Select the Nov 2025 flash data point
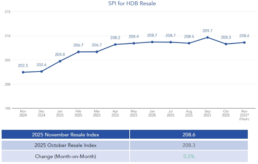This screenshot has height=164, width=258. [x=244, y=42]
